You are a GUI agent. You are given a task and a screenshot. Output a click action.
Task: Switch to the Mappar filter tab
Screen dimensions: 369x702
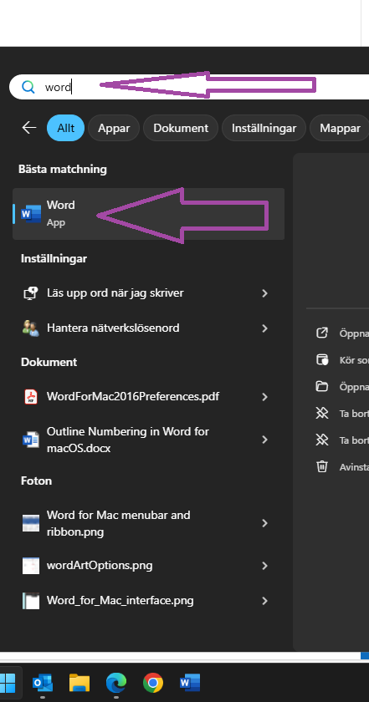click(340, 128)
